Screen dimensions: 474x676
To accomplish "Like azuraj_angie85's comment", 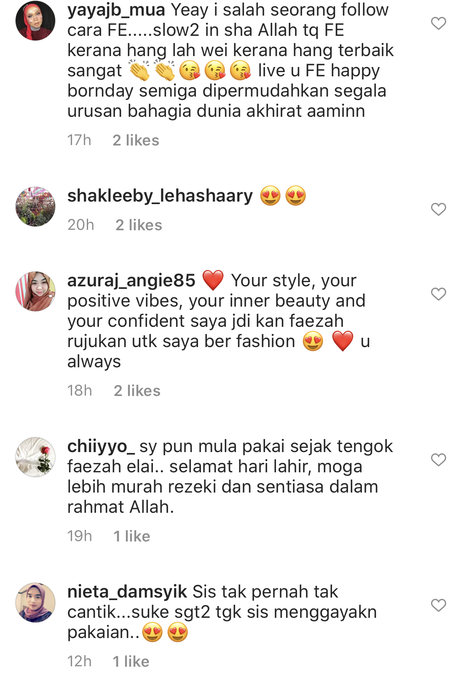I will (x=438, y=294).
